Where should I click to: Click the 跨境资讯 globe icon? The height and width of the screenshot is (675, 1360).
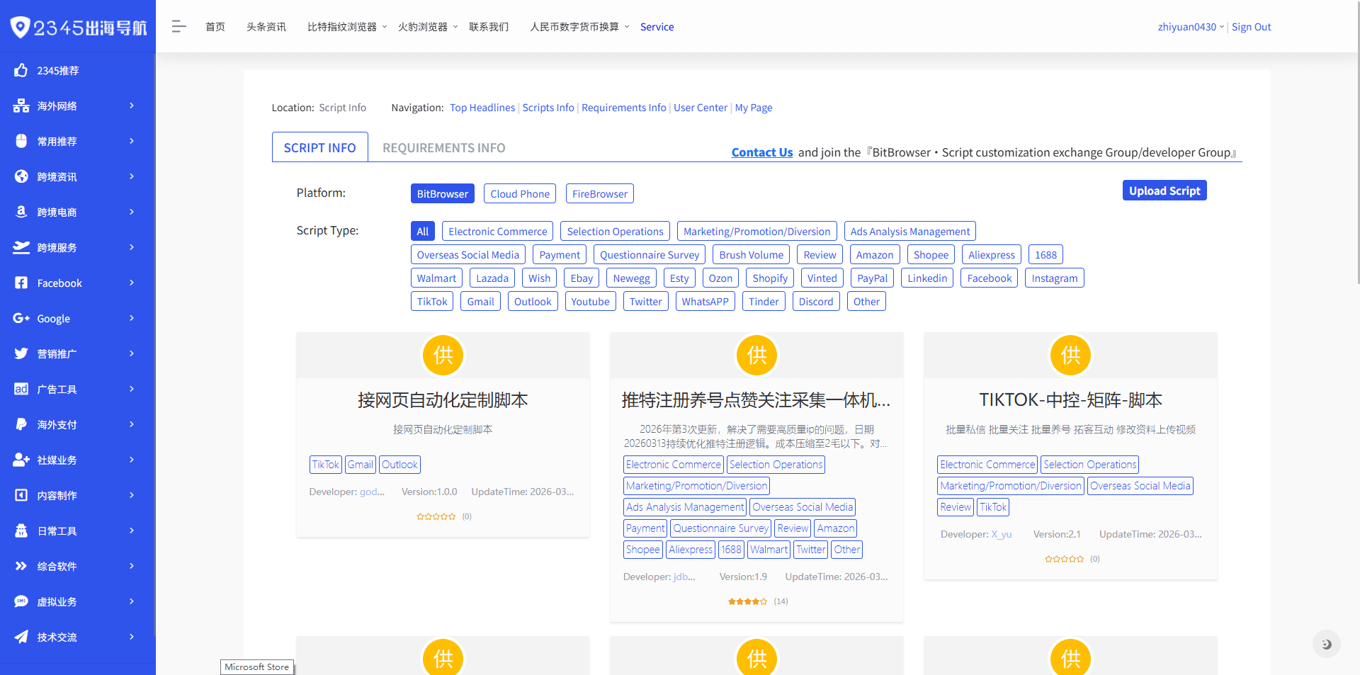tap(21, 176)
